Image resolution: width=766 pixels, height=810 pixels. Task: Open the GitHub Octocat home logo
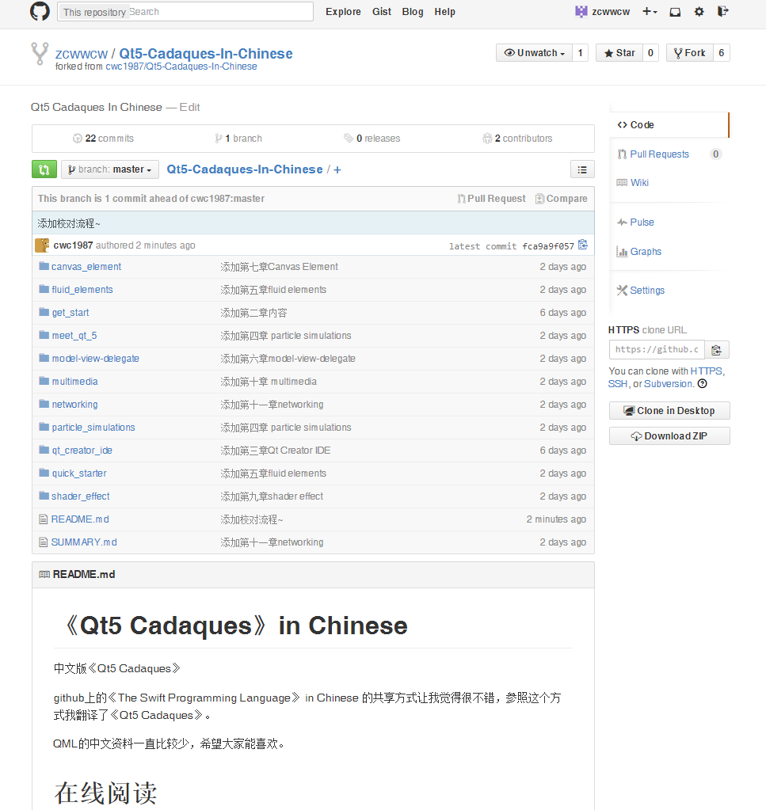pyautogui.click(x=40, y=11)
